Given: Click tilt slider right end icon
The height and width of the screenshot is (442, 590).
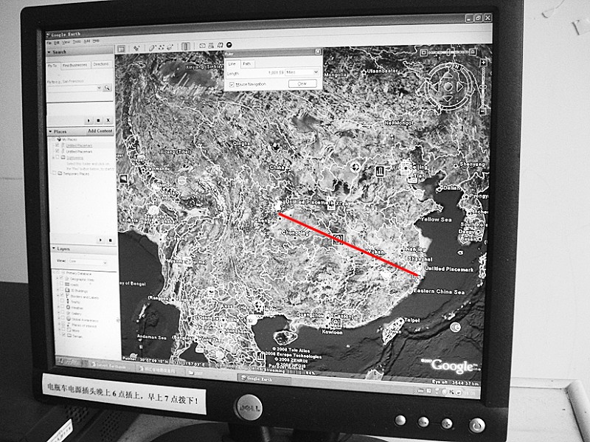Looking at the screenshot, I should 473,52.
